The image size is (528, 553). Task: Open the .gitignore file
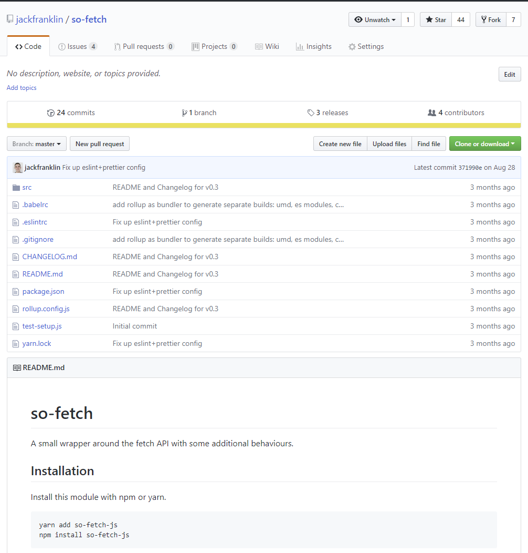click(x=38, y=240)
